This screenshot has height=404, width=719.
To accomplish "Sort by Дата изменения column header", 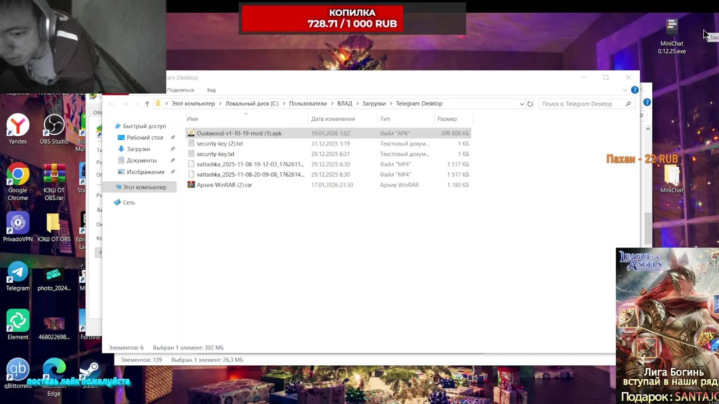I will pyautogui.click(x=333, y=119).
